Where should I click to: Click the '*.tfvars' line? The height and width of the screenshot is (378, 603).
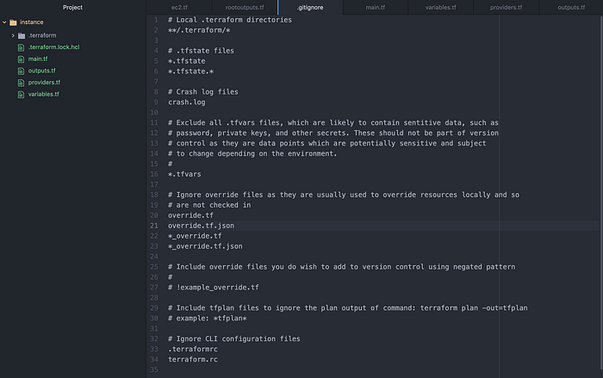point(184,174)
